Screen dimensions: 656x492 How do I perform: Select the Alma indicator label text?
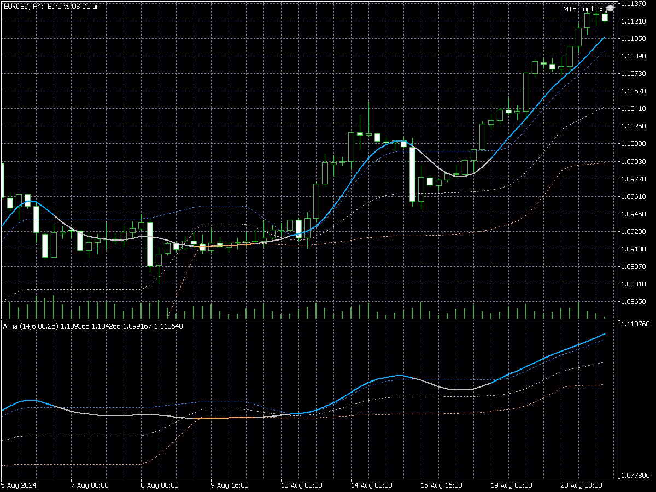point(93,326)
